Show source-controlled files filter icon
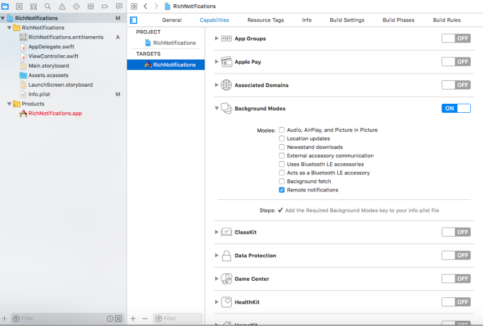490x326 pixels. pyautogui.click(x=118, y=319)
